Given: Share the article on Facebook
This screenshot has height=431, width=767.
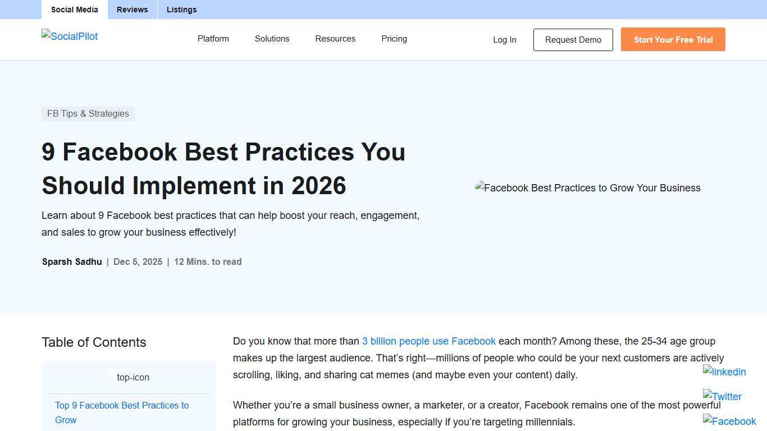Looking at the screenshot, I should click(729, 421).
